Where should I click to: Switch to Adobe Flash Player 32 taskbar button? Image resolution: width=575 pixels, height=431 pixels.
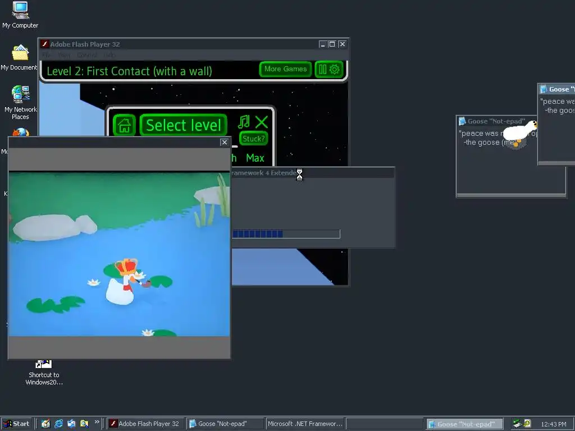pos(145,424)
